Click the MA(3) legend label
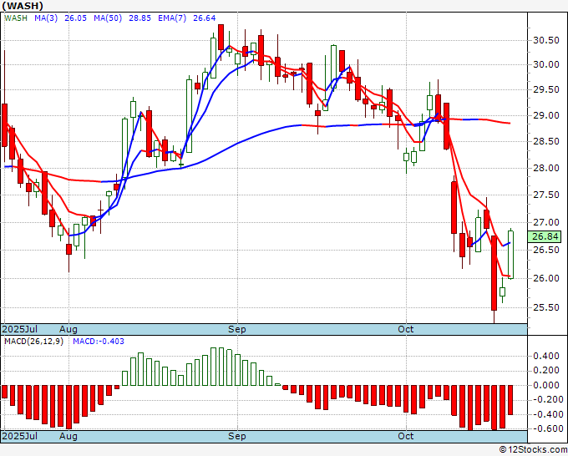568x456 pixels. tap(46, 18)
